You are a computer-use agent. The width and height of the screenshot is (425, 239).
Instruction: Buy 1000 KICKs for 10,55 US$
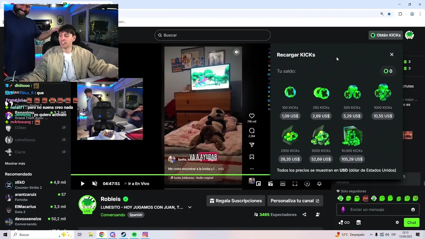point(383,116)
